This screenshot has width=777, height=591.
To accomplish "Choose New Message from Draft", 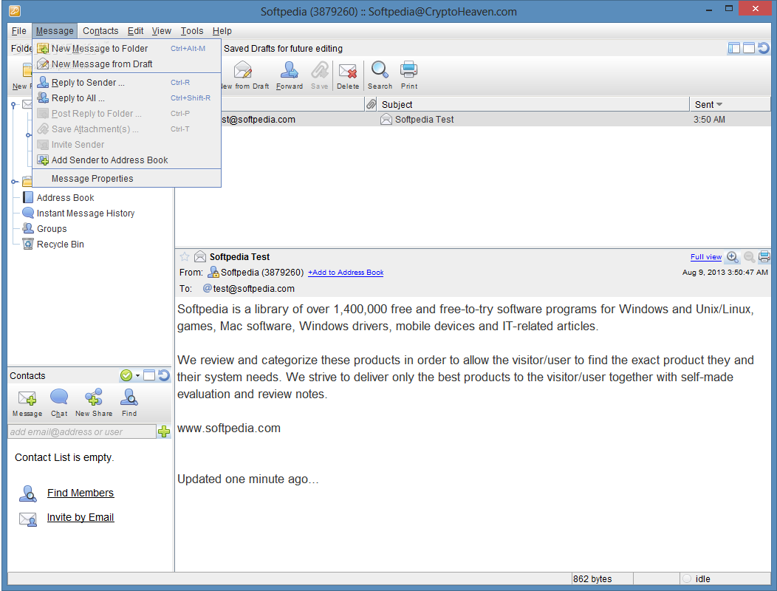I will click(x=127, y=64).
